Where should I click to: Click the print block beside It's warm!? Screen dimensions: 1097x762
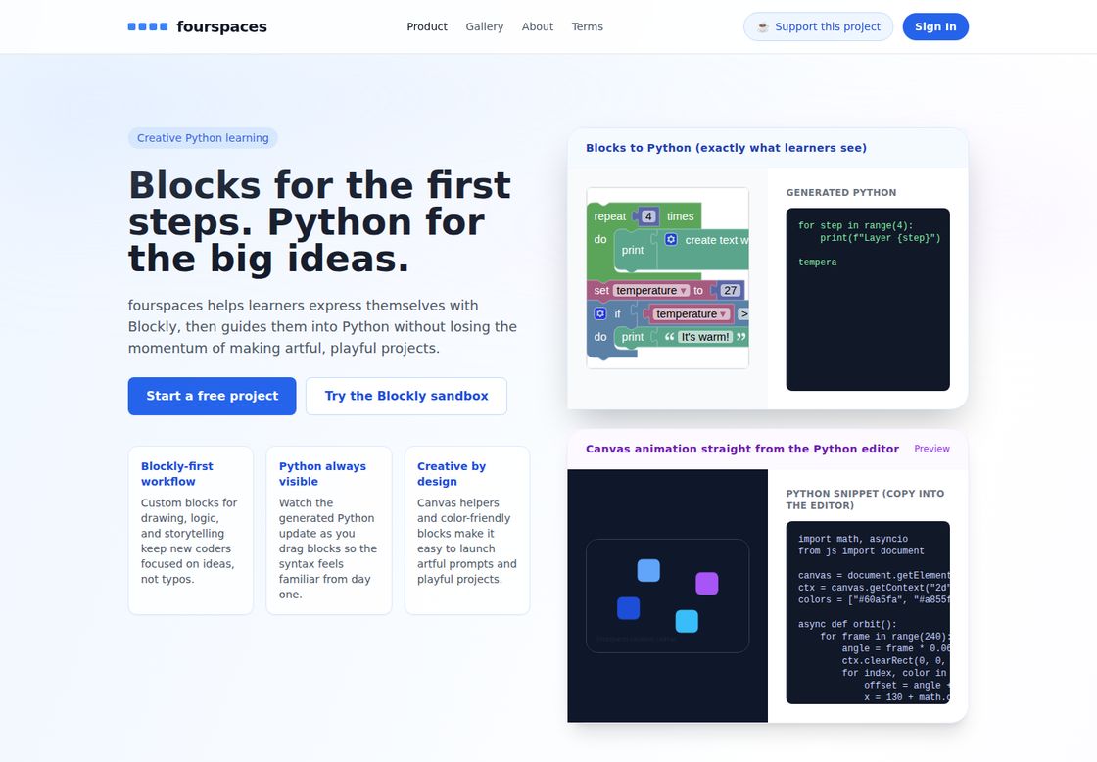click(x=633, y=337)
